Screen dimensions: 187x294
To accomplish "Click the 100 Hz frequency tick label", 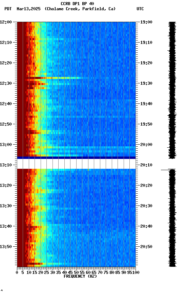I will (136, 273).
